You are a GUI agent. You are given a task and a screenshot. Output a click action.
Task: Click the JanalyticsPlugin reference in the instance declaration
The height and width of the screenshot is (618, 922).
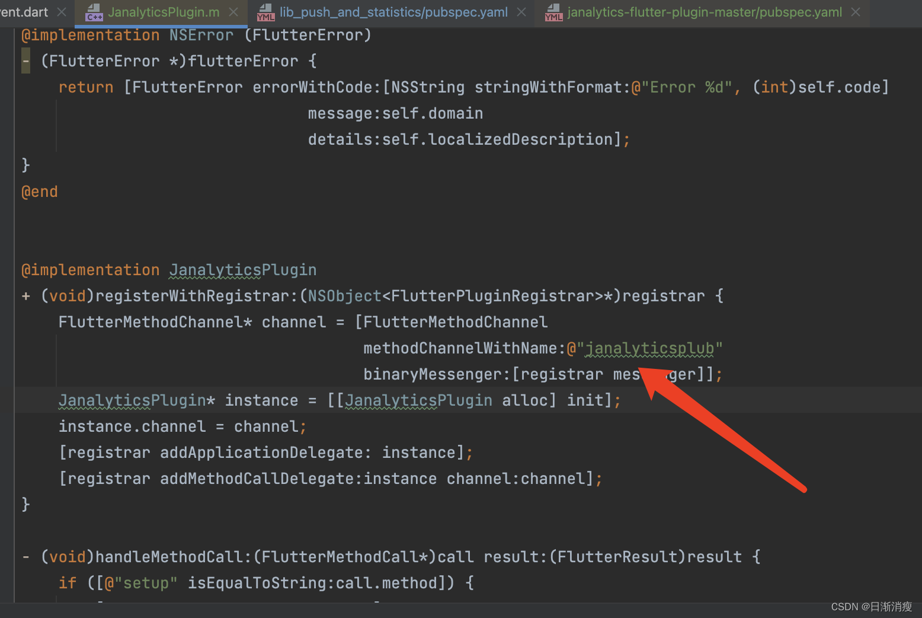[418, 400]
